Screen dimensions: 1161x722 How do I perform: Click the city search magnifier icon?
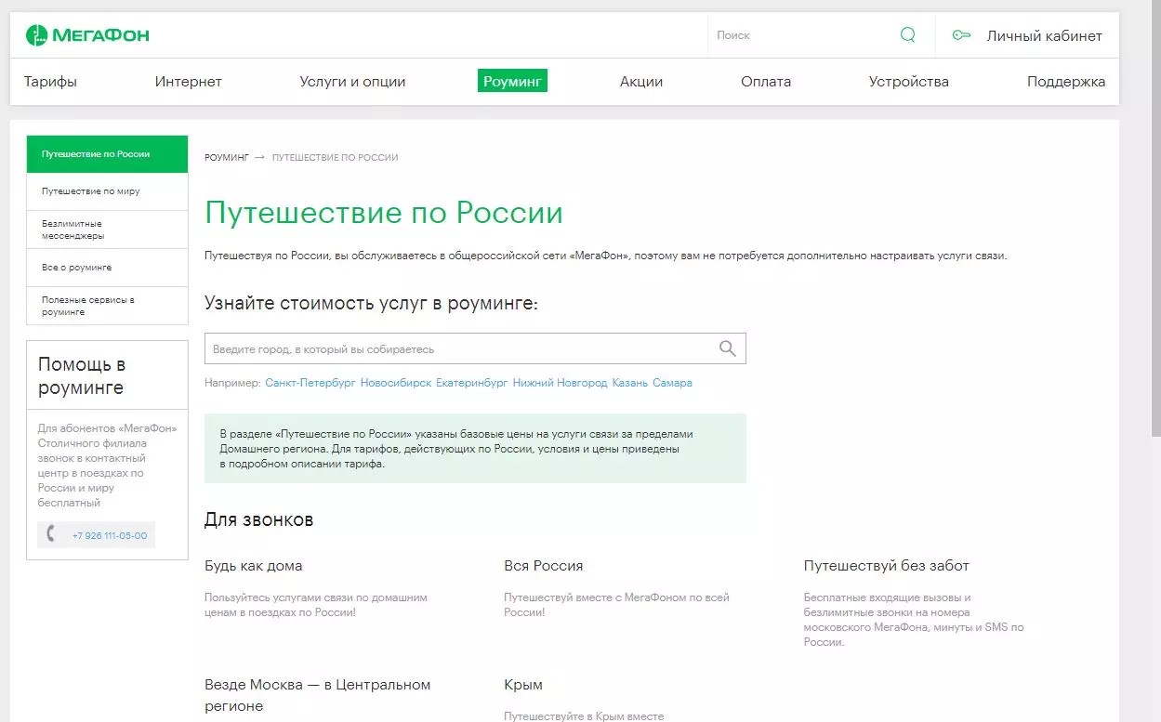(727, 348)
